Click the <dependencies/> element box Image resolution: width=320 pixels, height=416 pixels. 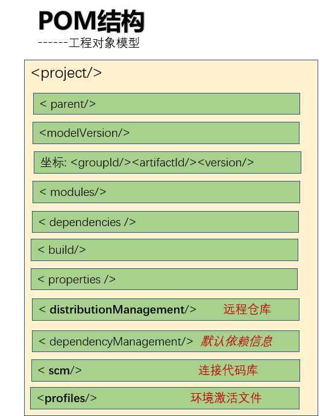coord(166,222)
